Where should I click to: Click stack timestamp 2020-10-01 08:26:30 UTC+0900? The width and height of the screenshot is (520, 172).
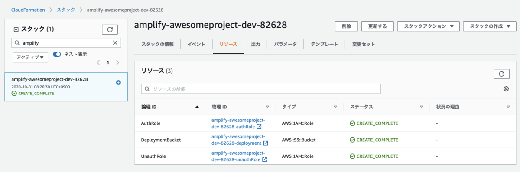pyautogui.click(x=41, y=87)
